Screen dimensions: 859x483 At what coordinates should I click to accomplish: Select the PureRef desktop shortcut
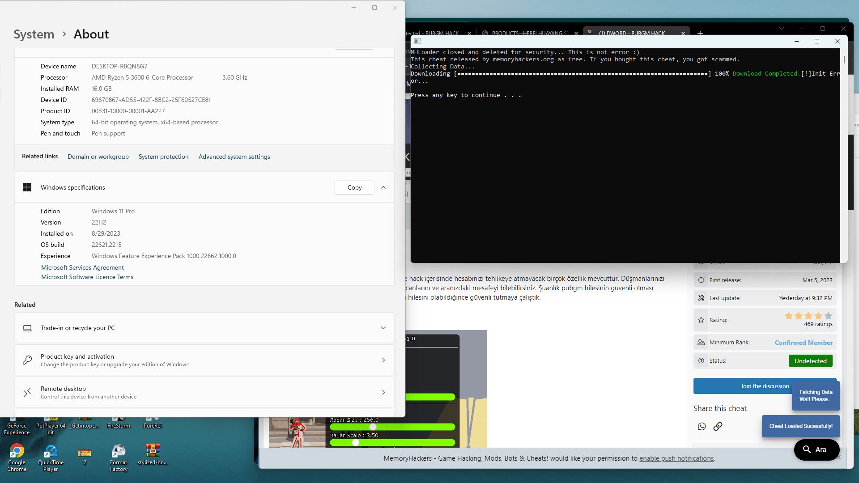coord(153,424)
